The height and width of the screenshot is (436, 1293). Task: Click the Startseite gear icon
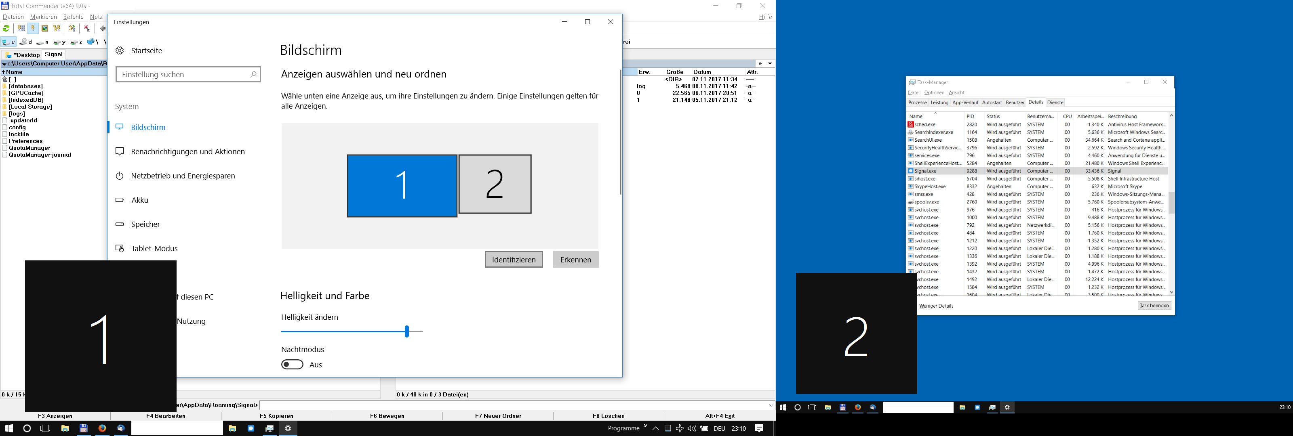pyautogui.click(x=120, y=51)
